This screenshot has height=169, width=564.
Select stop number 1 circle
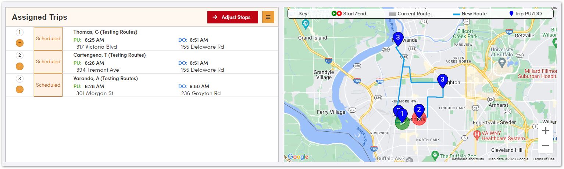pos(20,32)
